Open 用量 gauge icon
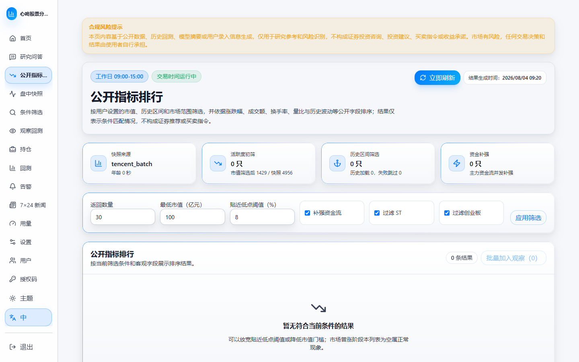Image resolution: width=579 pixels, height=362 pixels. [12, 224]
